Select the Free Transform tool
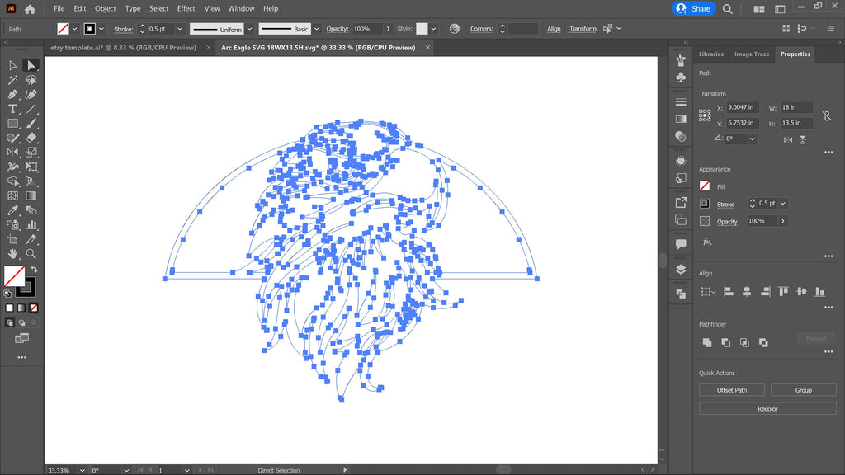This screenshot has height=475, width=845. [x=31, y=167]
